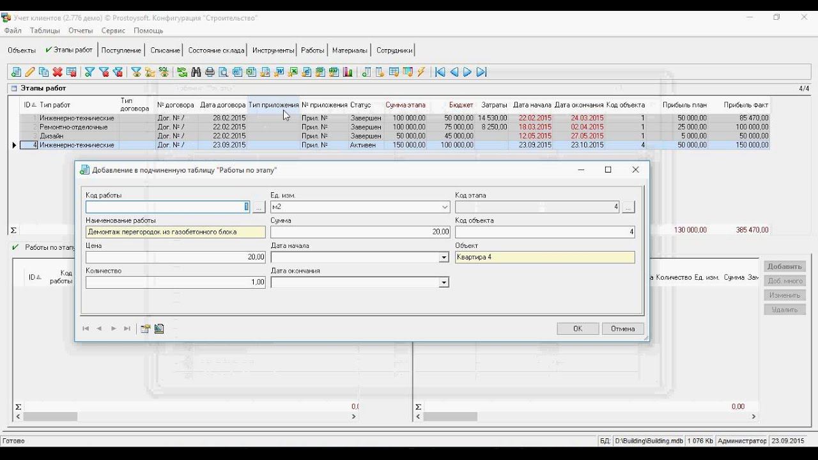Open the Файл menu
The image size is (818, 460).
coord(13,31)
